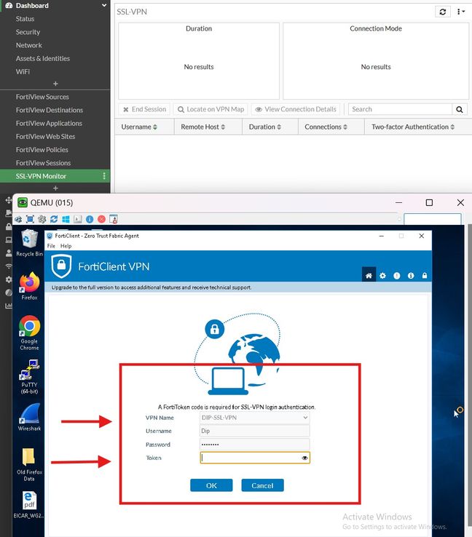Go to FortiClient home icon
The width and height of the screenshot is (472, 537).
click(369, 276)
